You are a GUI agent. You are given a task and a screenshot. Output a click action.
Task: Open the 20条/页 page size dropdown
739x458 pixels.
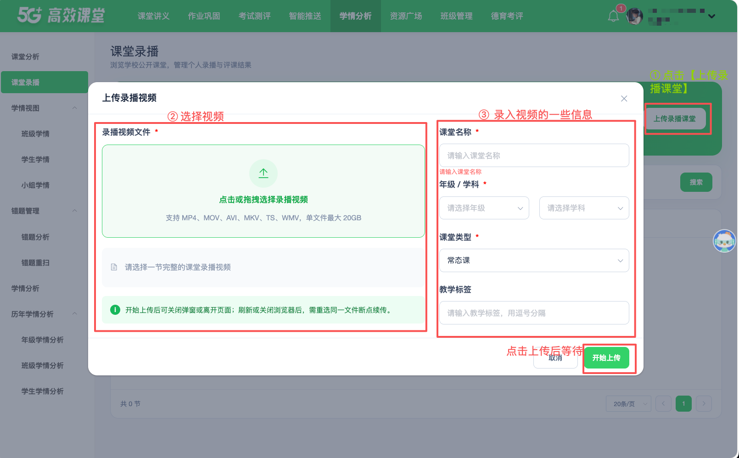[628, 404]
